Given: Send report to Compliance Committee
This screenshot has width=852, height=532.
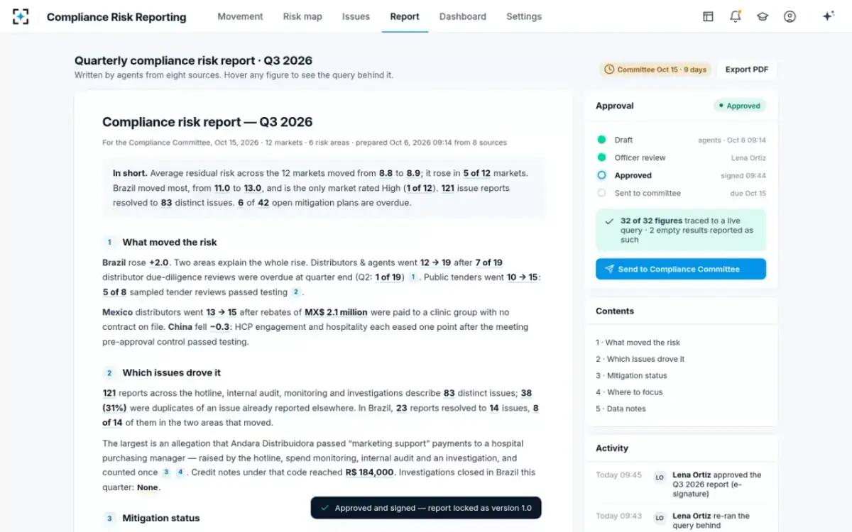Looking at the screenshot, I should click(681, 270).
